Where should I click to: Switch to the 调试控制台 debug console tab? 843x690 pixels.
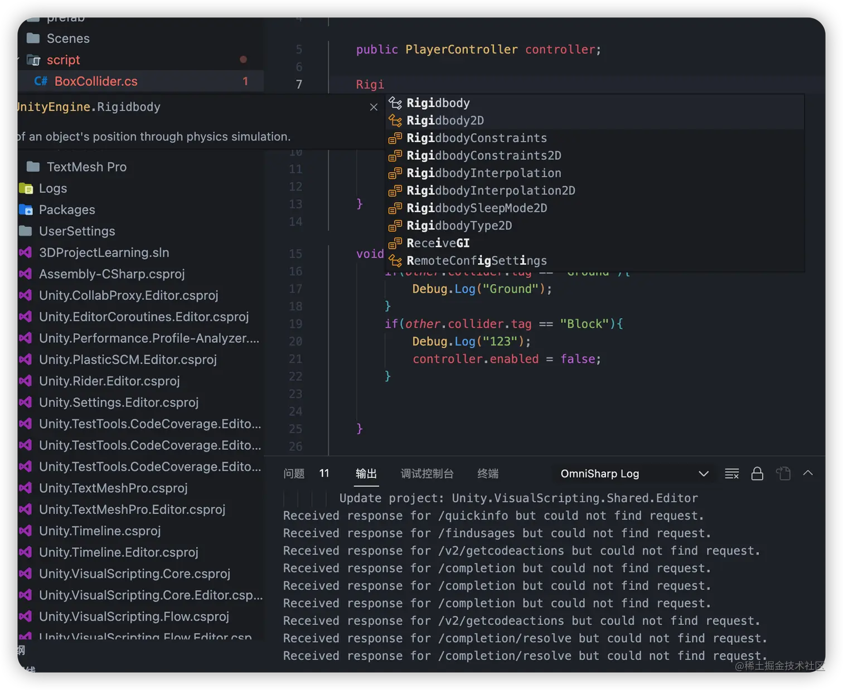427,474
